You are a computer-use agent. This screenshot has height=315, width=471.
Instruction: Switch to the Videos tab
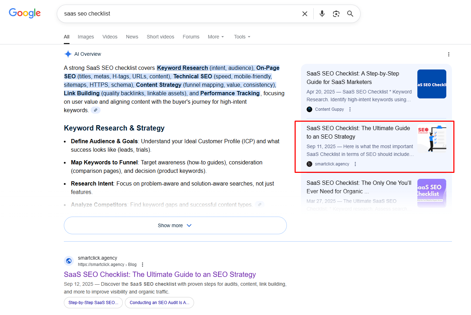click(110, 37)
